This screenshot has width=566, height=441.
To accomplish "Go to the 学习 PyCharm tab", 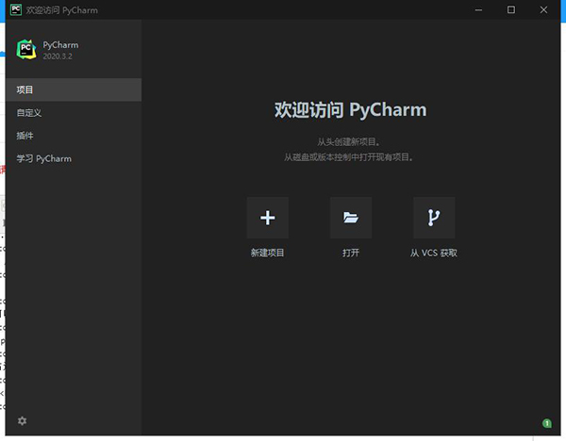I will (x=74, y=159).
